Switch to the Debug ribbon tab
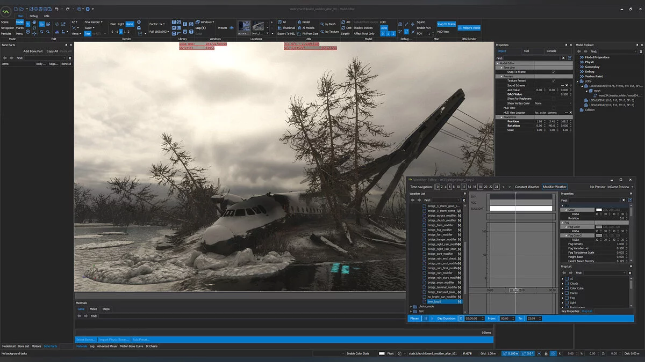 34,16
